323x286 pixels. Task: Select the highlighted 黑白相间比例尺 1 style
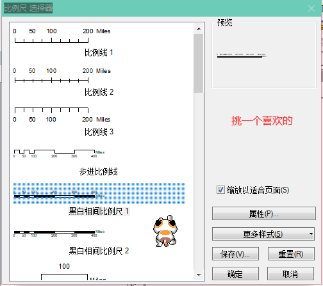(99, 193)
